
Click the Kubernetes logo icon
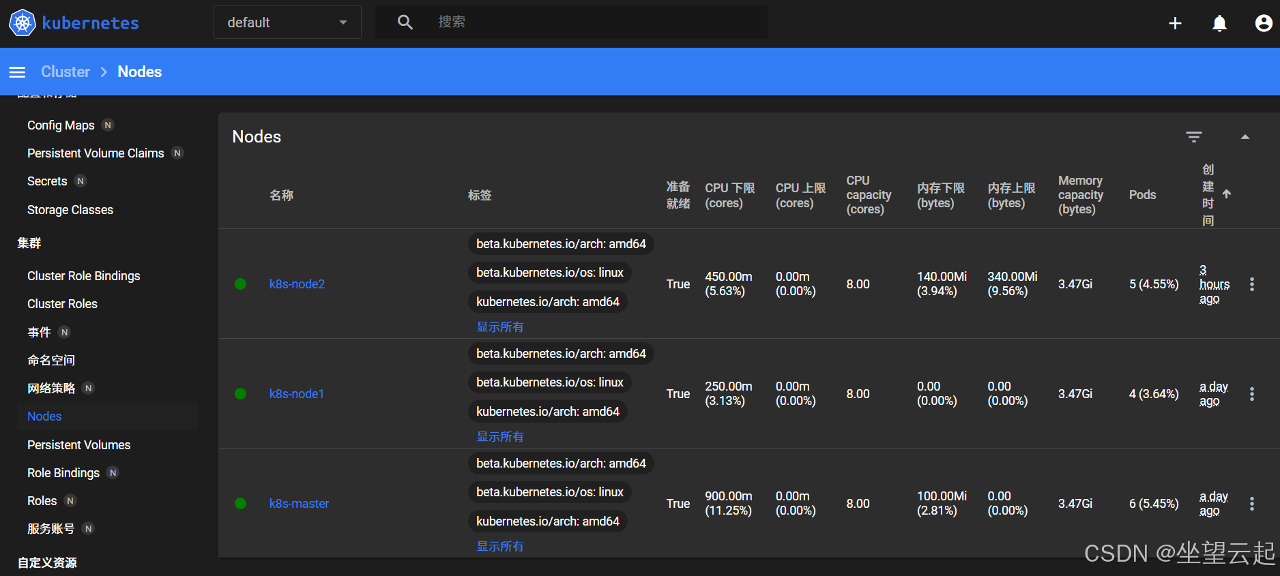[22, 23]
